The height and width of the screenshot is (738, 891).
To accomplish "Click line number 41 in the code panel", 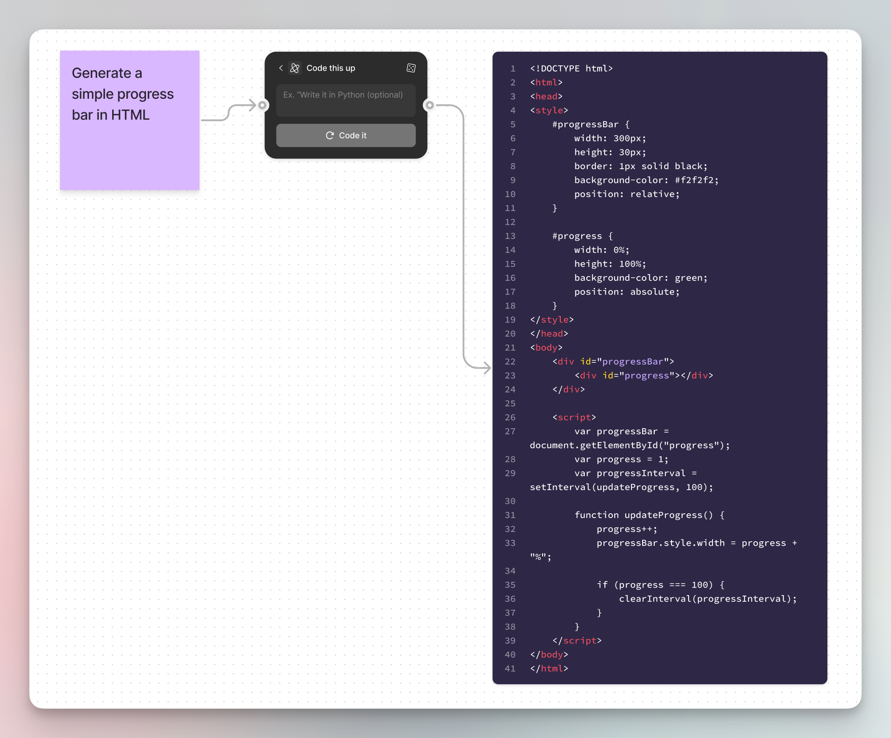I will tap(510, 668).
